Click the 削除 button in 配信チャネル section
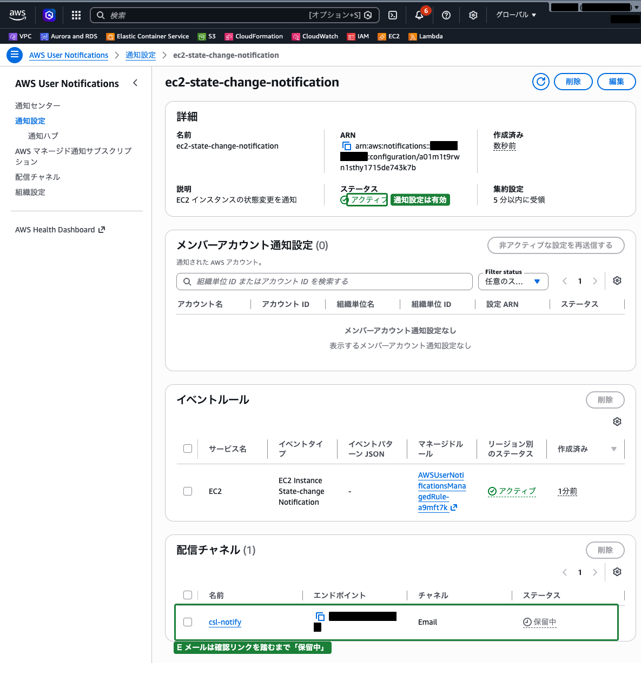 (x=605, y=550)
